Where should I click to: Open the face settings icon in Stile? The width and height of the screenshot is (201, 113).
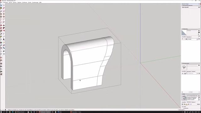pyautogui.click(x=184, y=104)
